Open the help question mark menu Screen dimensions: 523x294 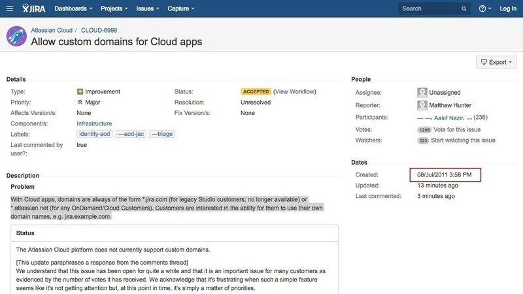484,9
